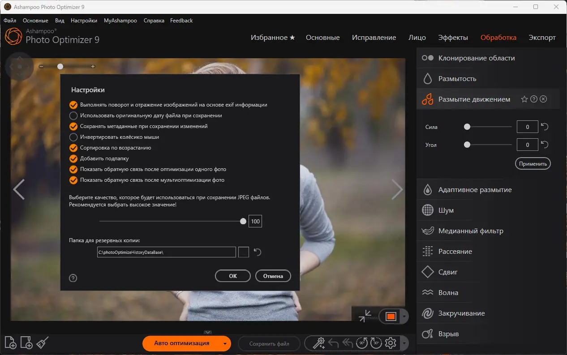The image size is (567, 355).
Task: Click the collapse-arrows fullscreen icon over photo
Action: (x=365, y=316)
